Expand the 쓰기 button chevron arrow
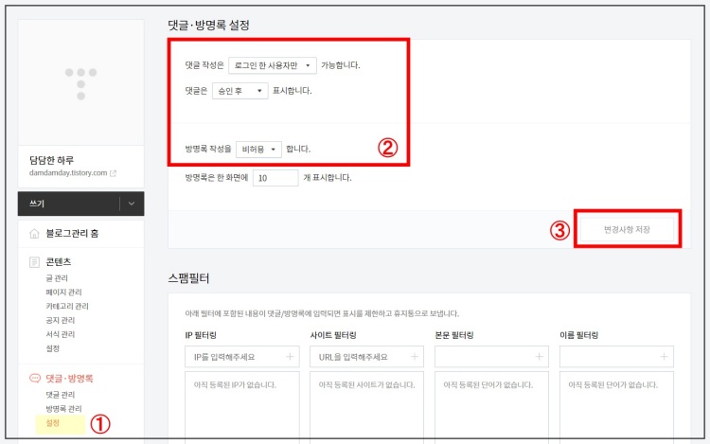The width and height of the screenshot is (710, 444). tap(132, 204)
